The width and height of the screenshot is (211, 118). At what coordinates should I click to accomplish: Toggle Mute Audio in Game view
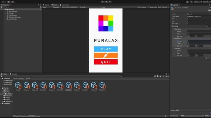click(153, 7)
